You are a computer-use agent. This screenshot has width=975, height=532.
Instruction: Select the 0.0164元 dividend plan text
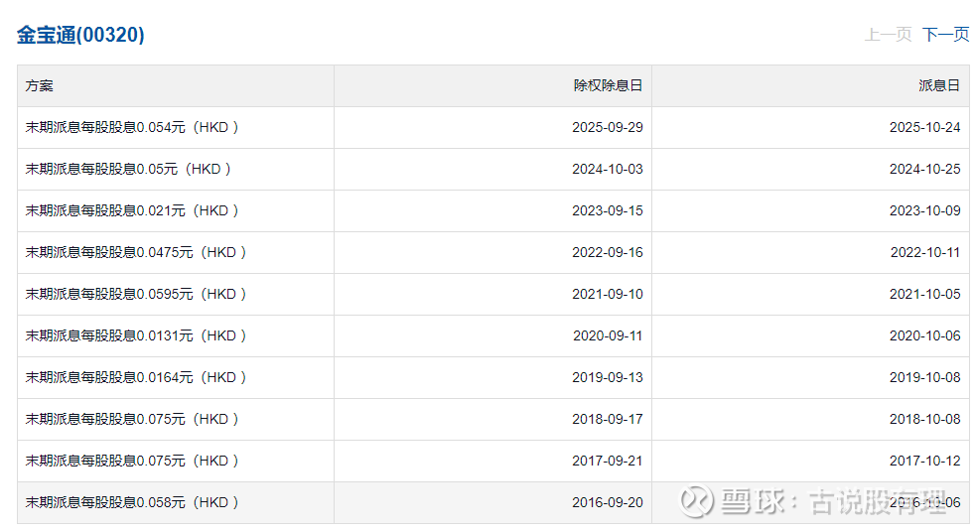click(136, 377)
